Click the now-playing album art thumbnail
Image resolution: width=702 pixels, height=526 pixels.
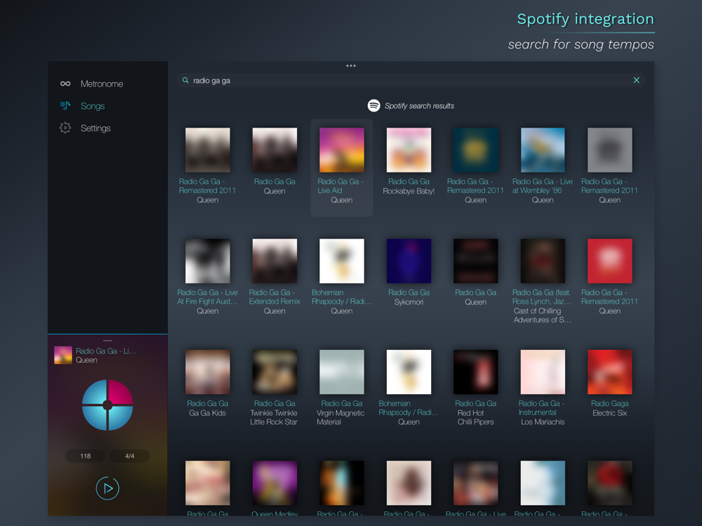point(63,355)
